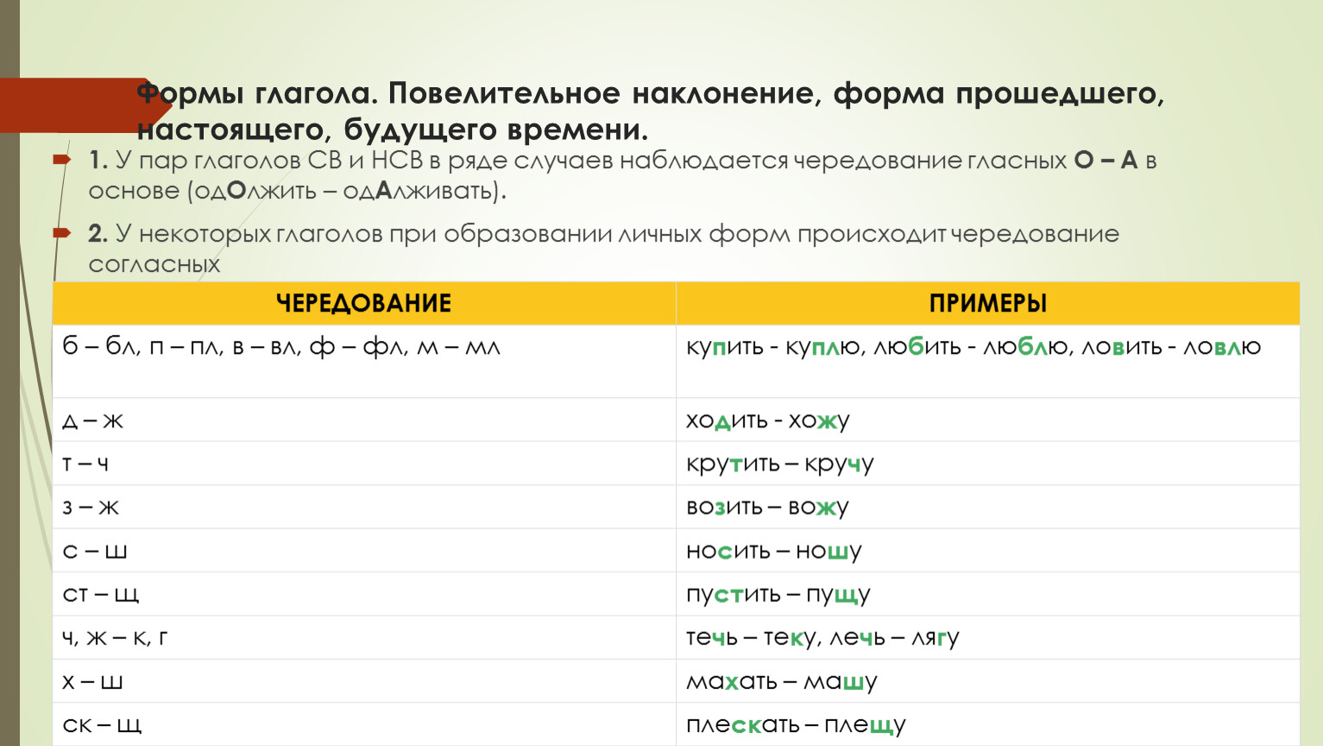Click the 'ПРИМЕРЫ' column header

tap(987, 303)
